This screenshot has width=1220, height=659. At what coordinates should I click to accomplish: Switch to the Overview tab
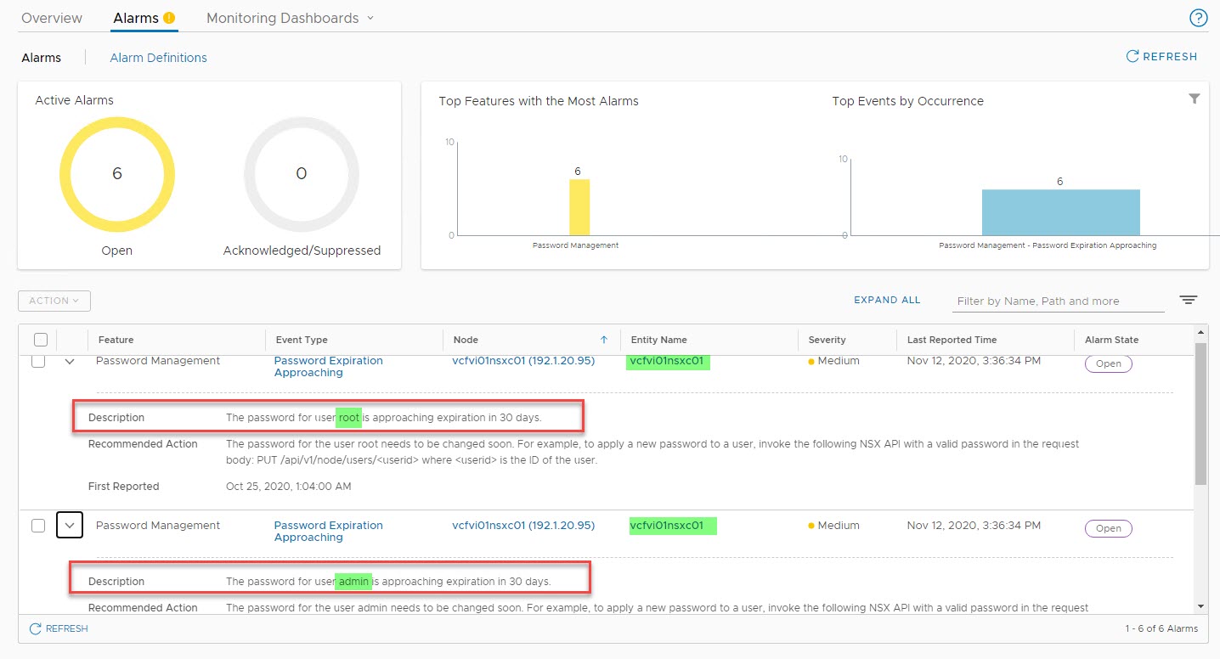click(52, 18)
